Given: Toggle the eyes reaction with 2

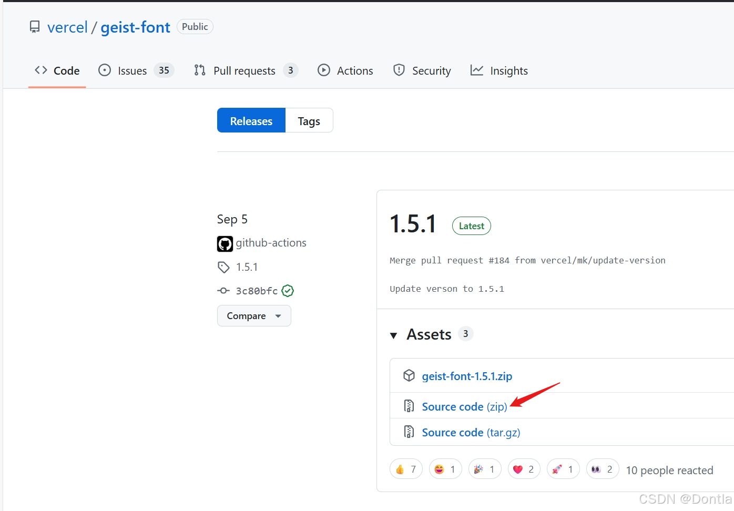Looking at the screenshot, I should [x=603, y=469].
